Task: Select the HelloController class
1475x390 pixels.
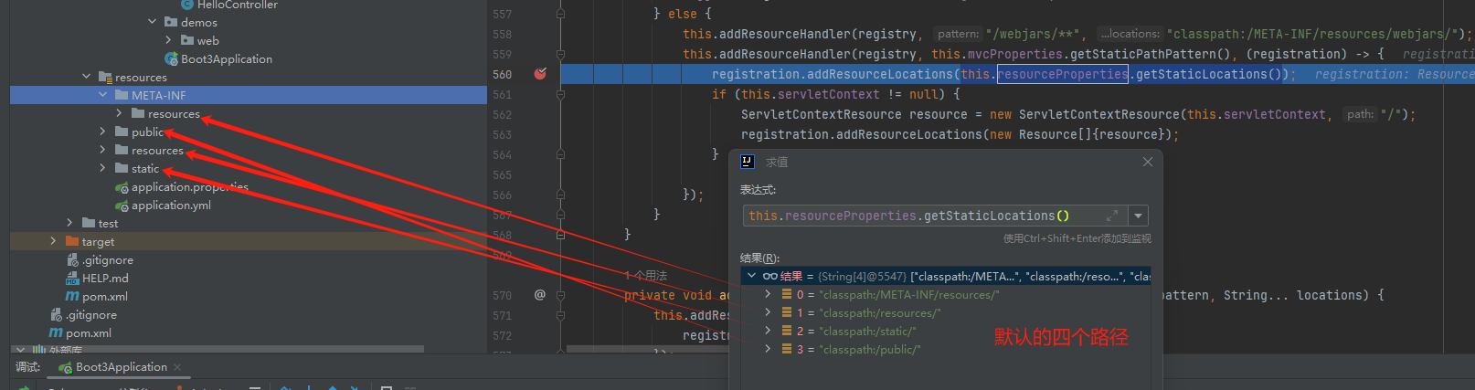Action: click(238, 5)
